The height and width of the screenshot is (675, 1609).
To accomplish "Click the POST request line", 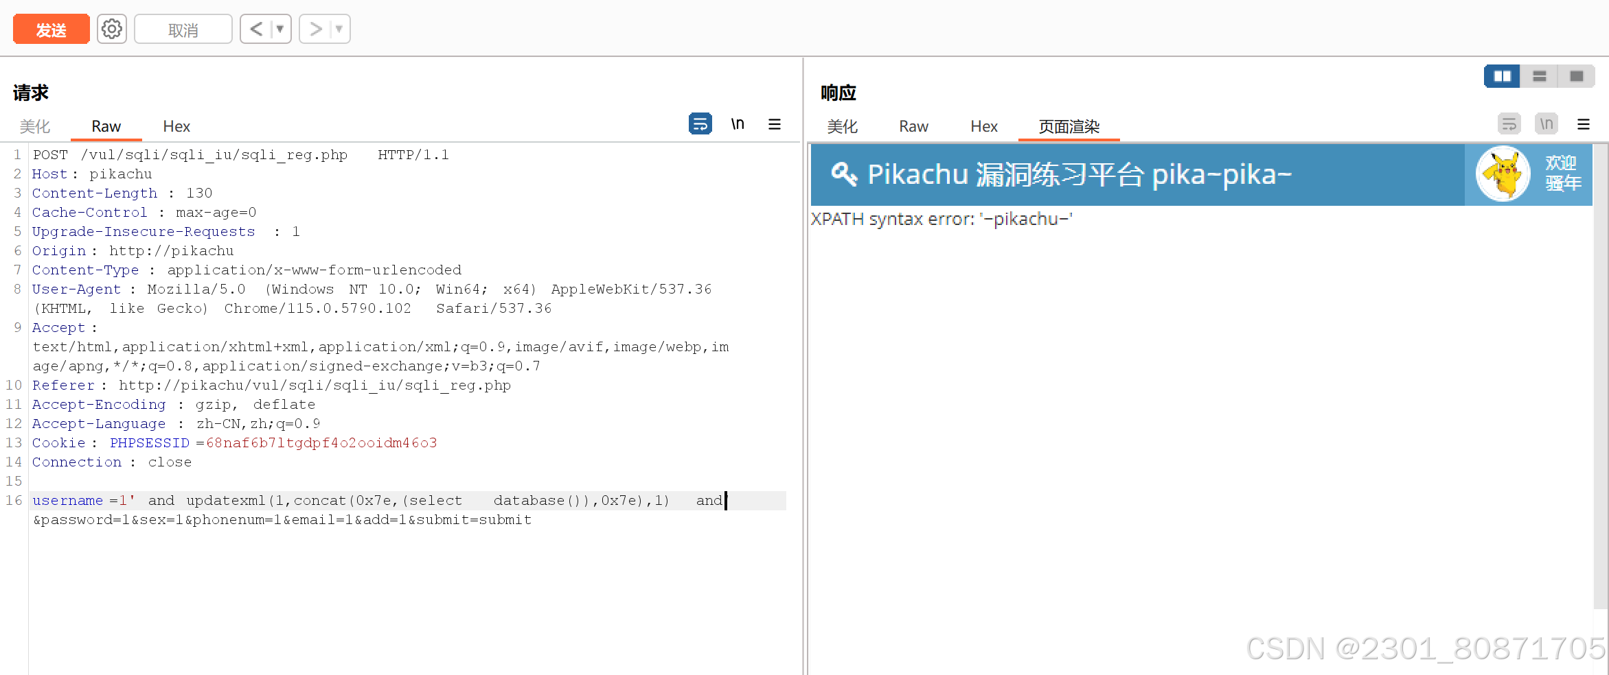I will (240, 155).
